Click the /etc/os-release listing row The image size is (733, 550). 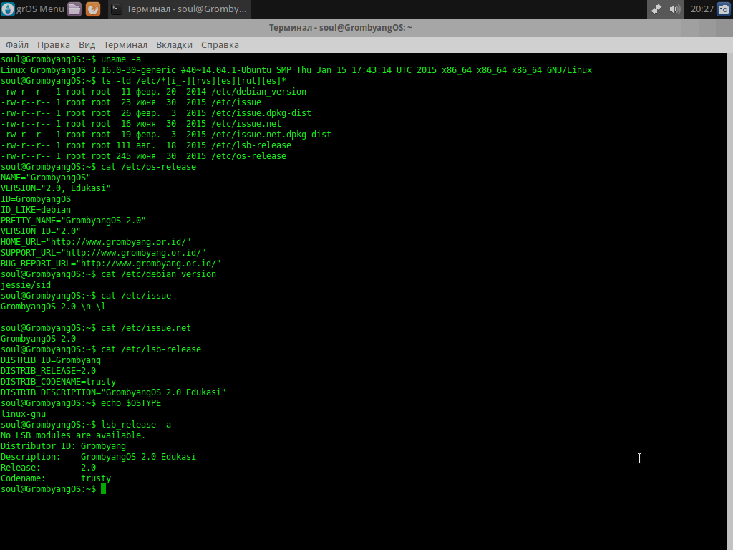pos(143,156)
